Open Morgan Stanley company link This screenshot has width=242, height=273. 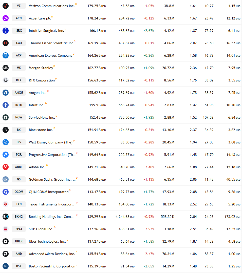click(41, 68)
